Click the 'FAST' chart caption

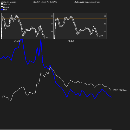(17, 41)
